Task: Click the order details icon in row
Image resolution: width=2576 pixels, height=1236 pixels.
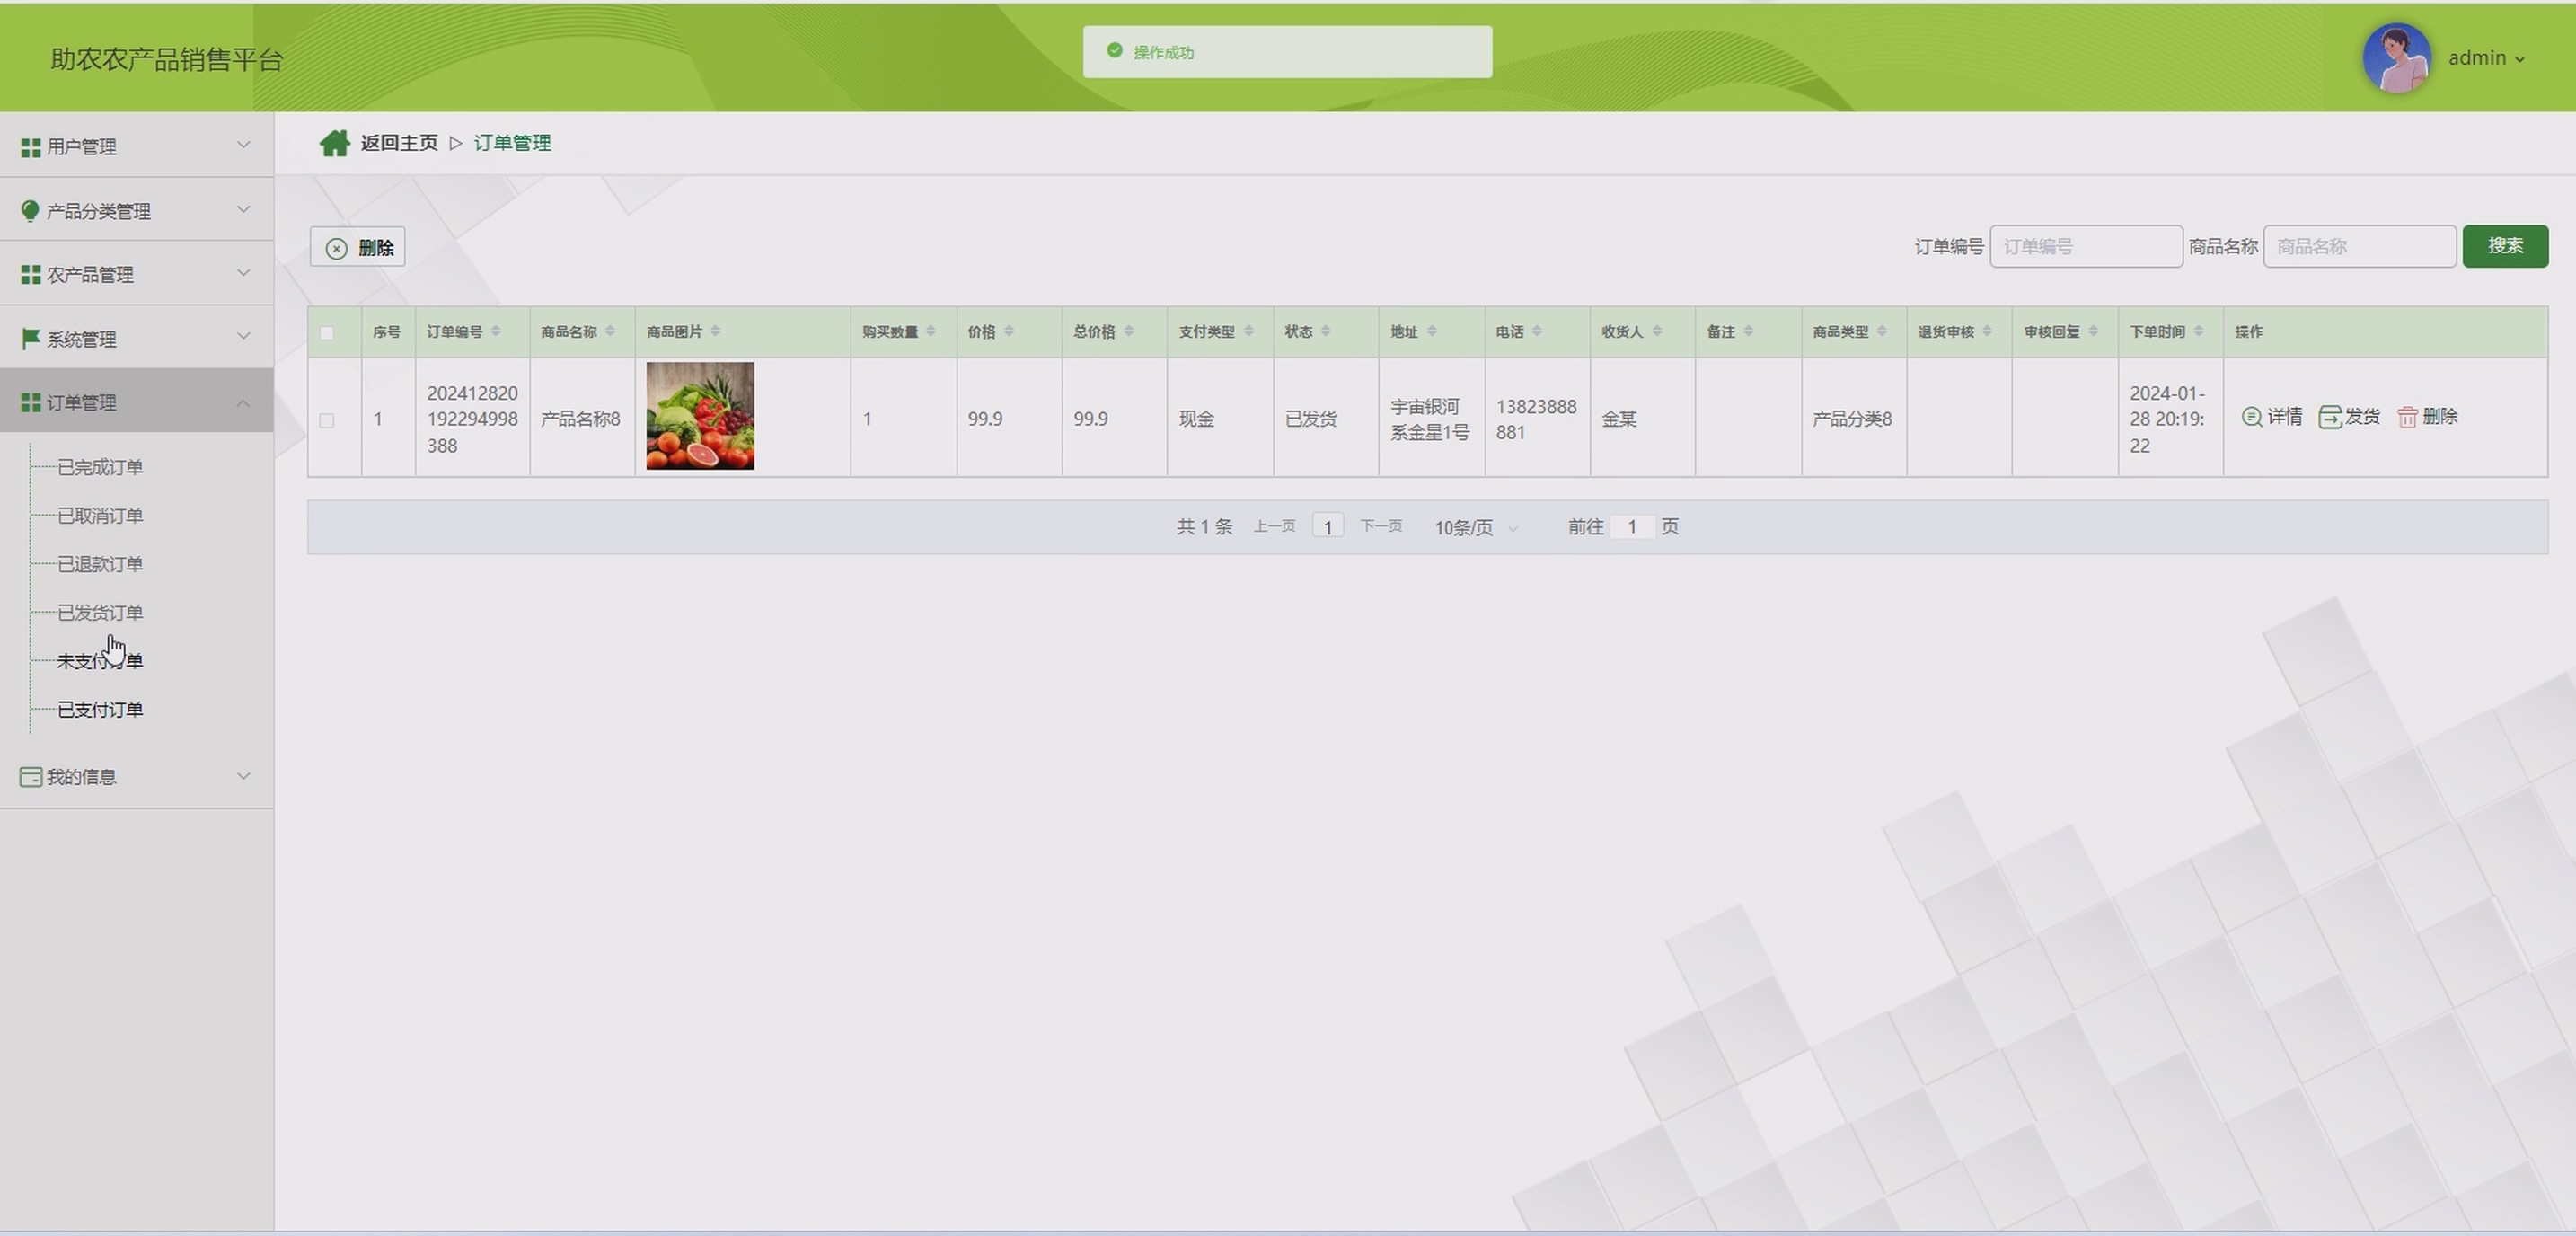Action: click(2251, 417)
